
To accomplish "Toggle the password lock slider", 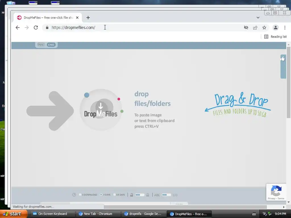I will coord(140,195).
